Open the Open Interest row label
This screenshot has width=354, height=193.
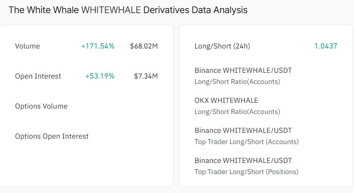point(38,76)
